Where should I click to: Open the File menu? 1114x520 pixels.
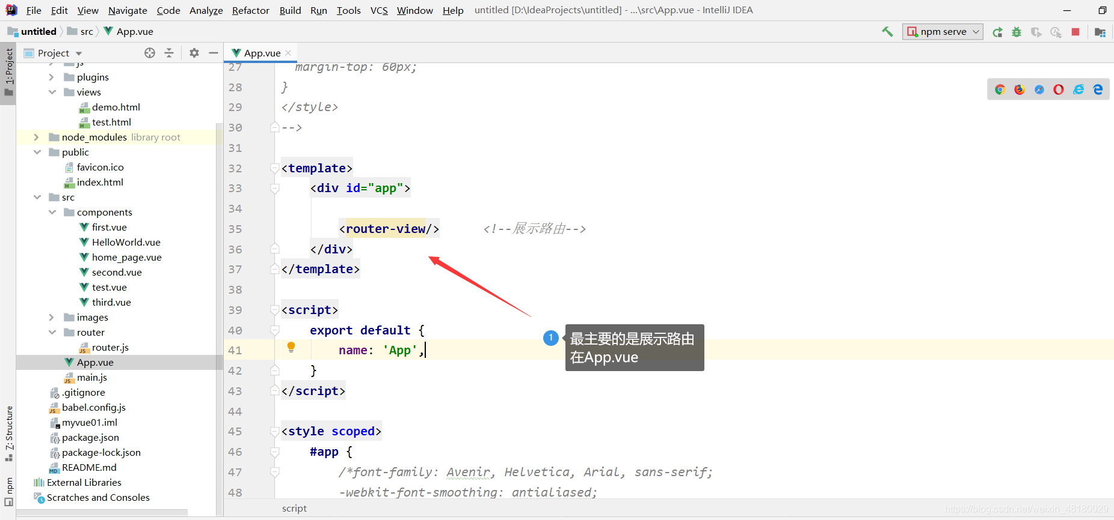(34, 10)
